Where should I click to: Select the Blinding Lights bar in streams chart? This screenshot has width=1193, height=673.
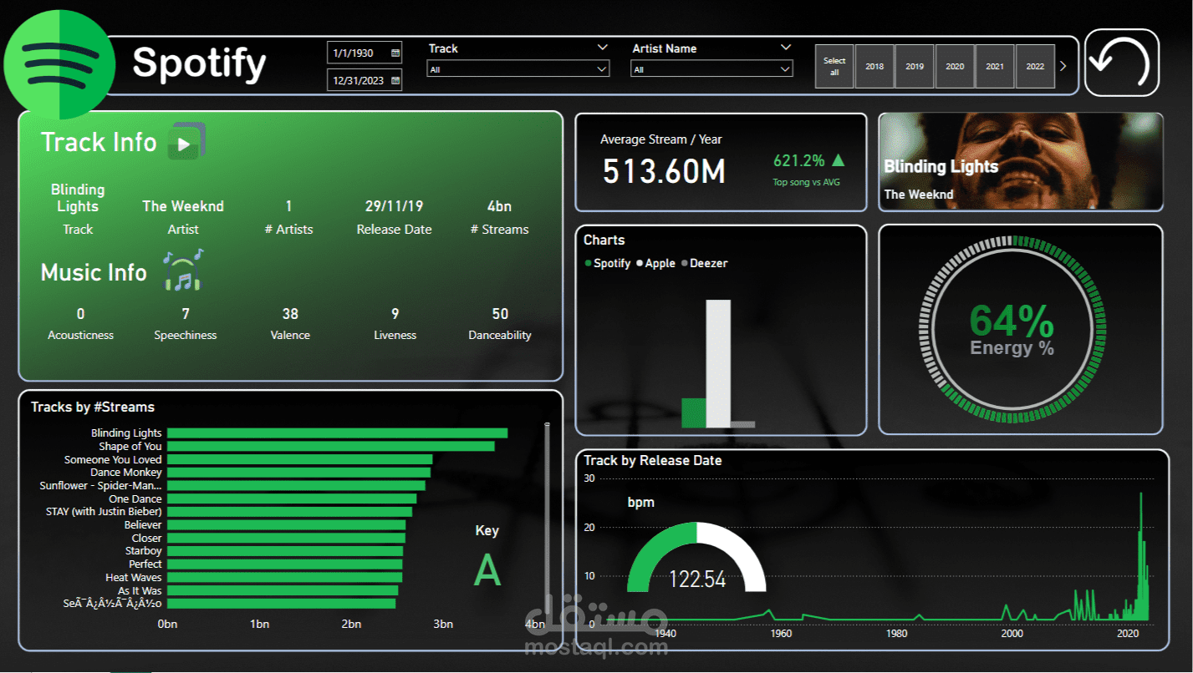coord(337,433)
